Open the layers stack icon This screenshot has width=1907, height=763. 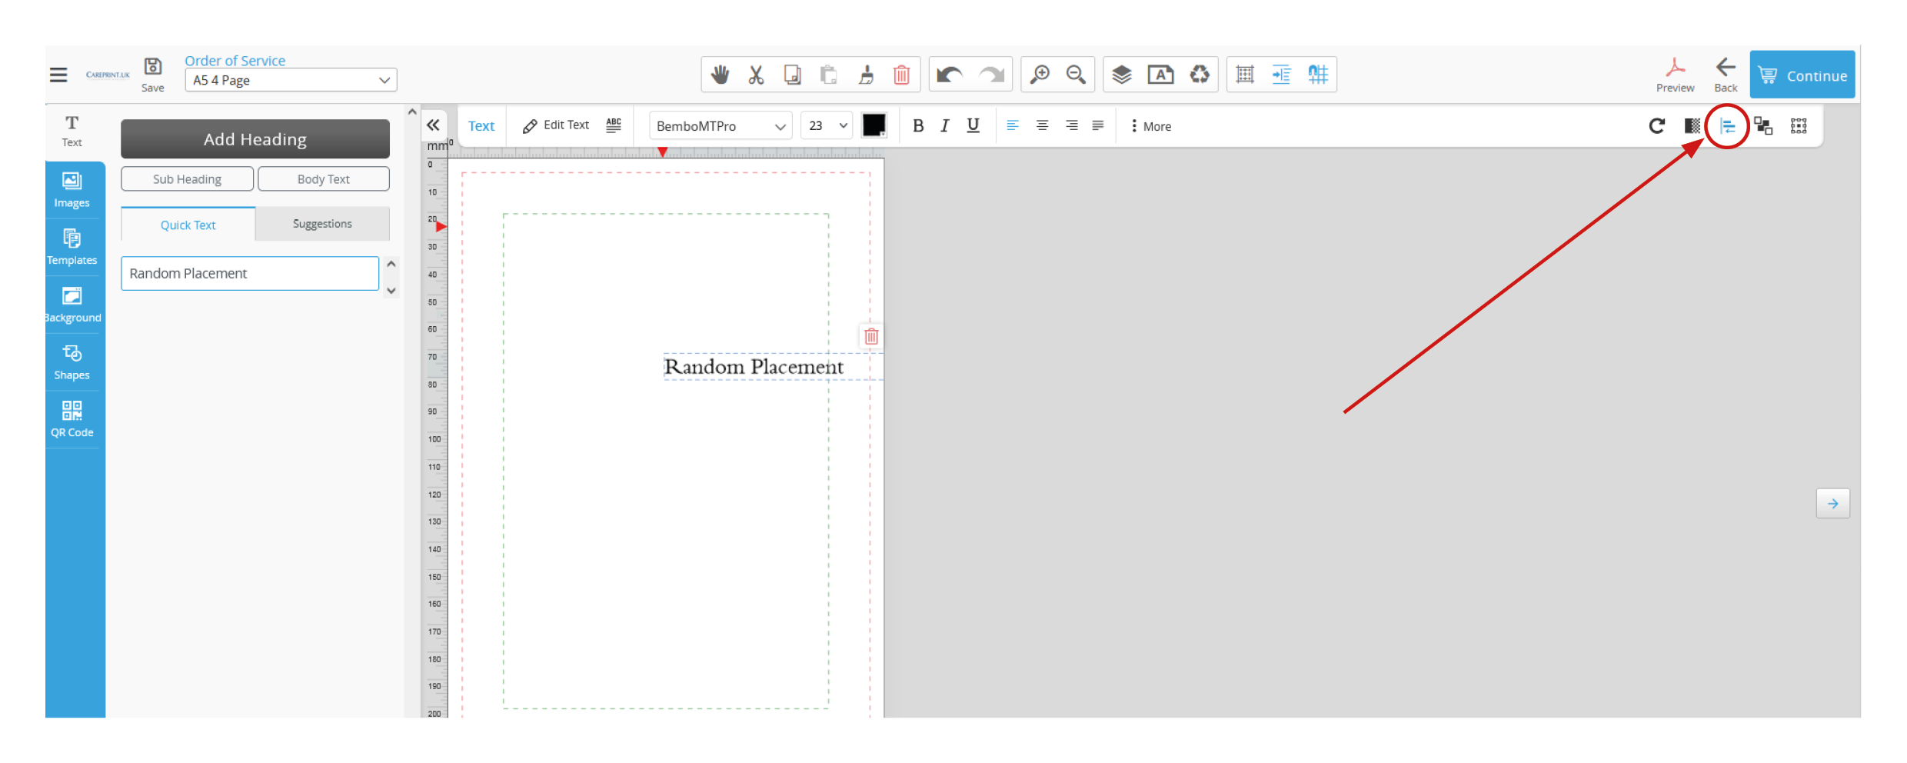pos(1122,75)
